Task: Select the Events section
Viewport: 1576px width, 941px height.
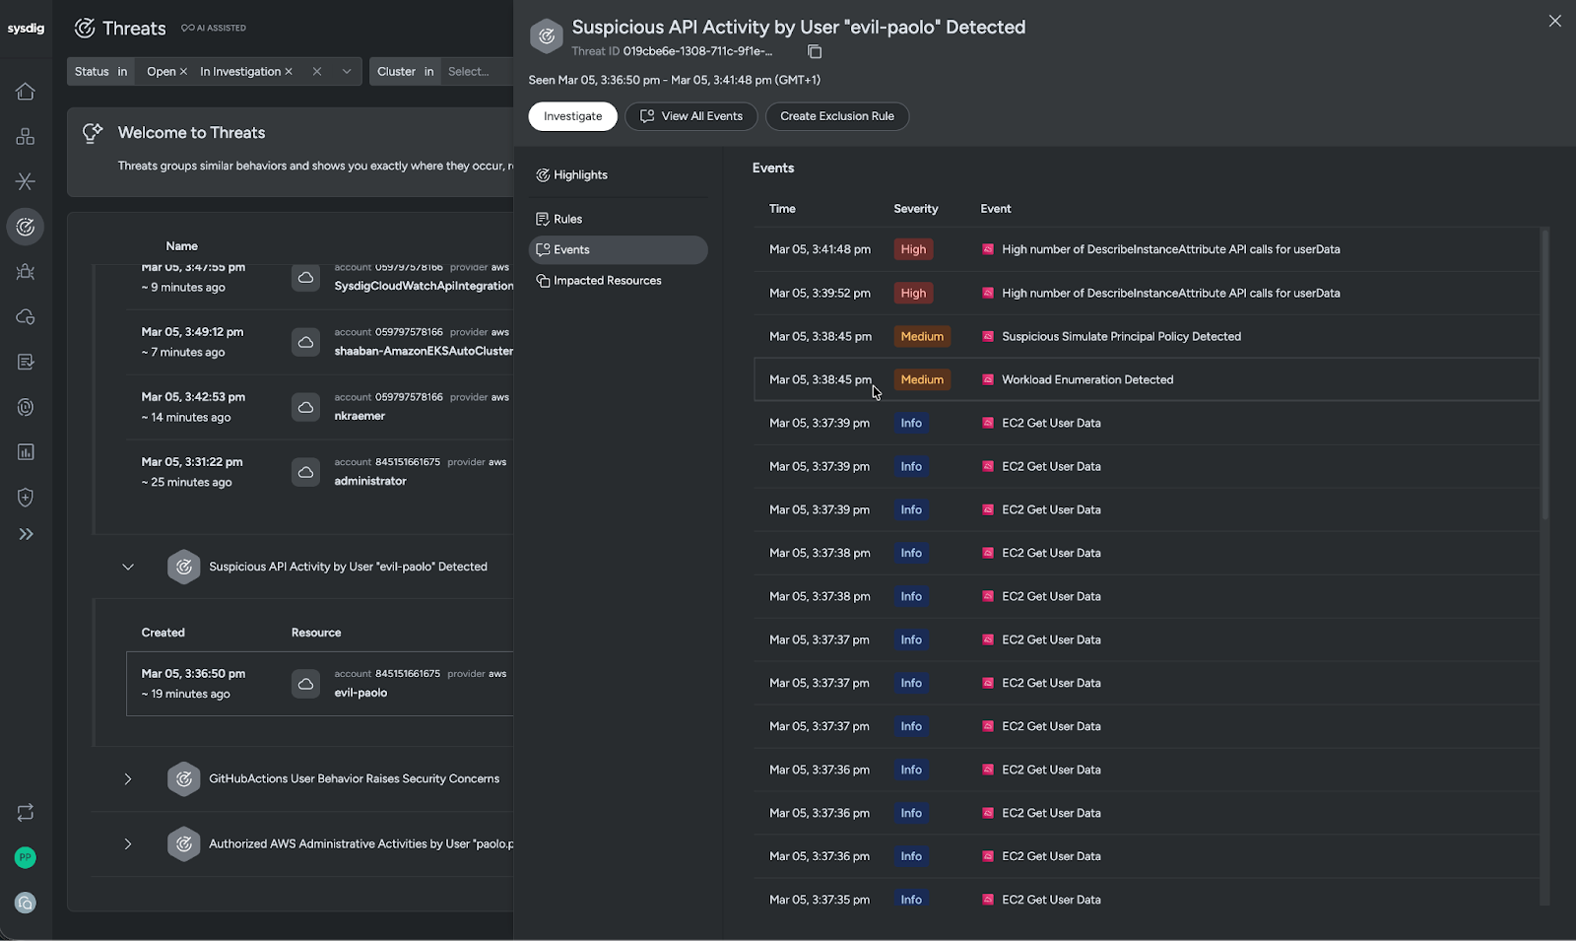Action: 618,250
